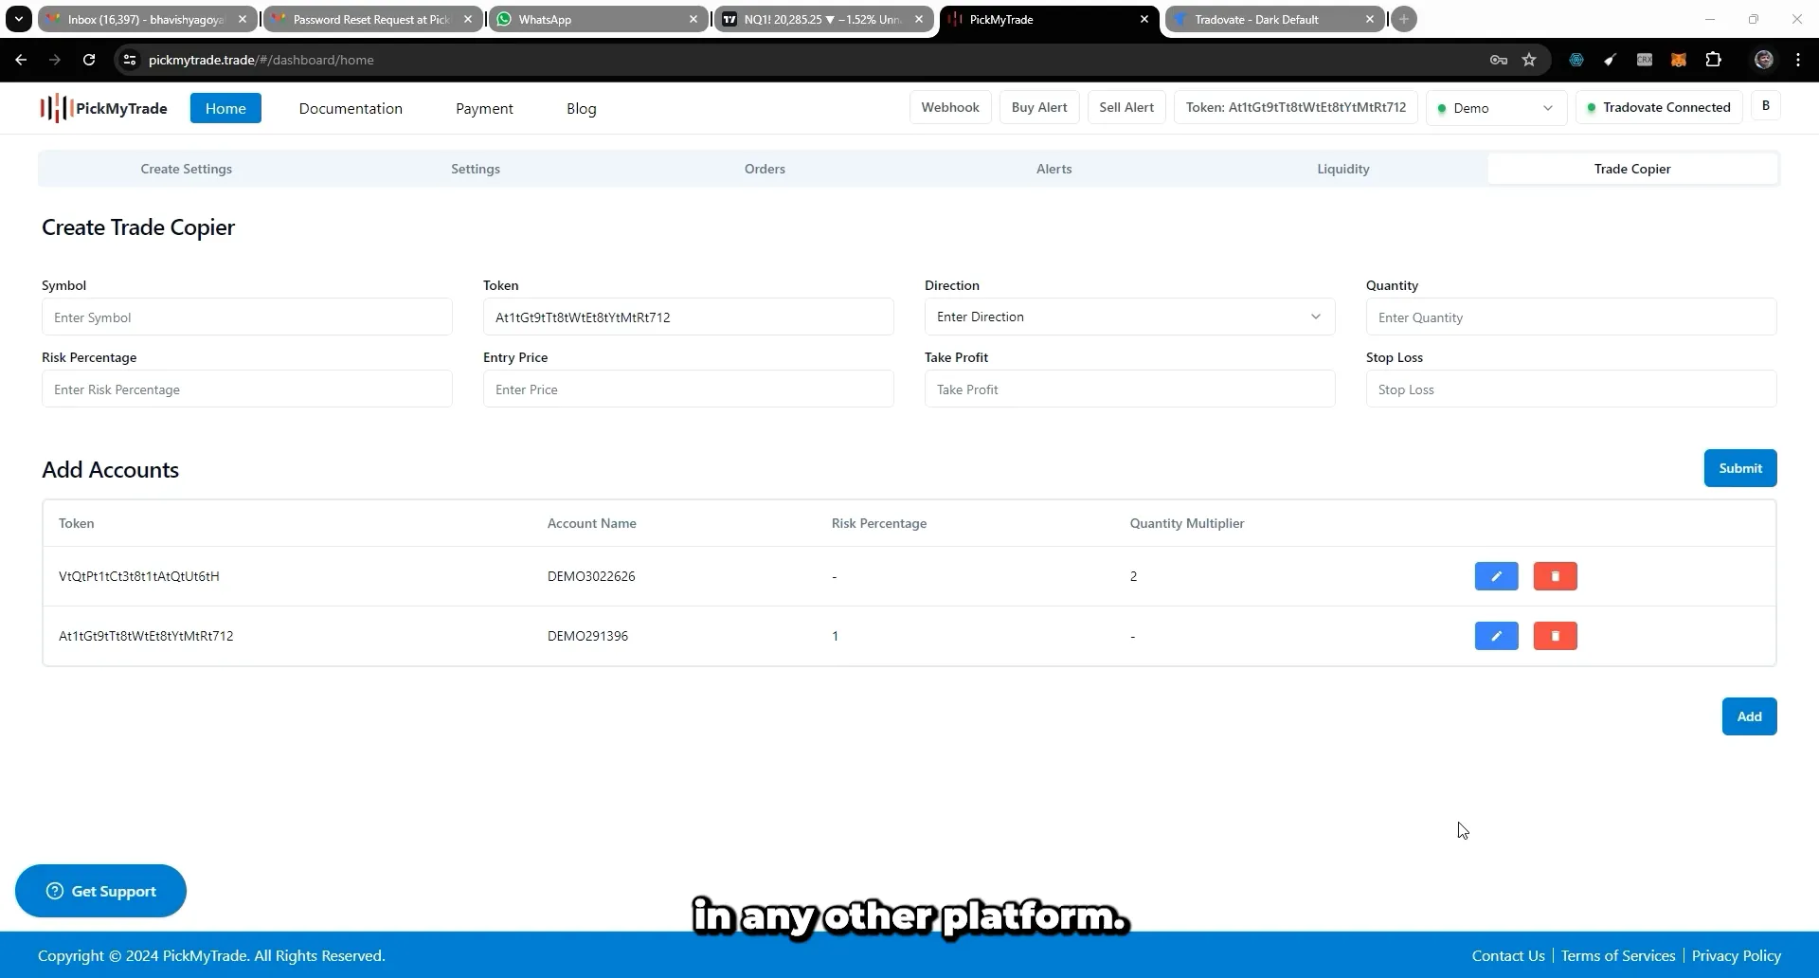Viewport: 1819px width, 978px height.
Task: Reload the current page
Action: pyautogui.click(x=89, y=60)
